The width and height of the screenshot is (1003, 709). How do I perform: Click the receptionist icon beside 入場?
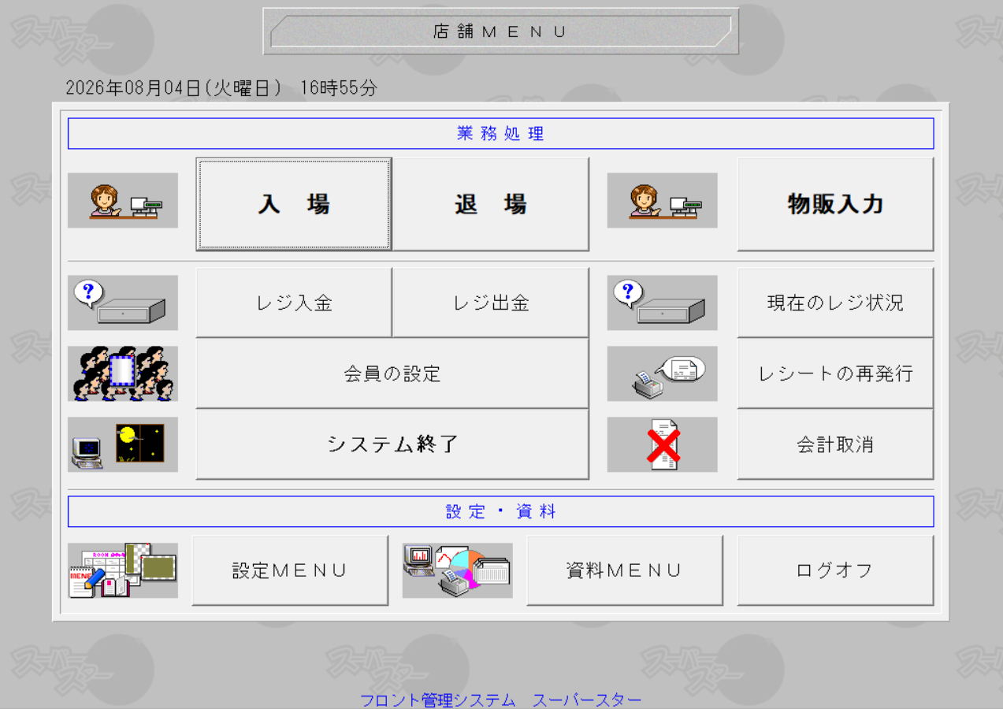click(x=123, y=201)
